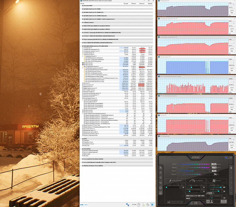Expand the Intel Wi-Fi 6E AX210 network group
The height and width of the screenshot is (207, 236).
pyautogui.click(x=81, y=159)
